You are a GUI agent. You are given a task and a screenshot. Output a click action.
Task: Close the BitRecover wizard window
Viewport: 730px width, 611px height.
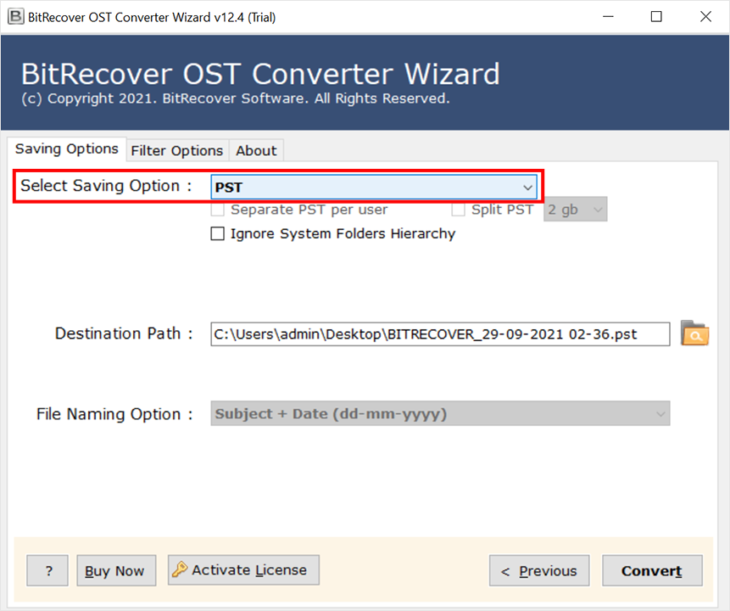pyautogui.click(x=705, y=16)
